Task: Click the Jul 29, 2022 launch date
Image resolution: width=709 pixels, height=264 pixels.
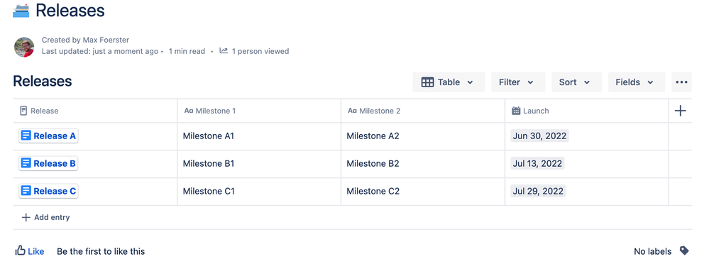Action: pos(538,191)
